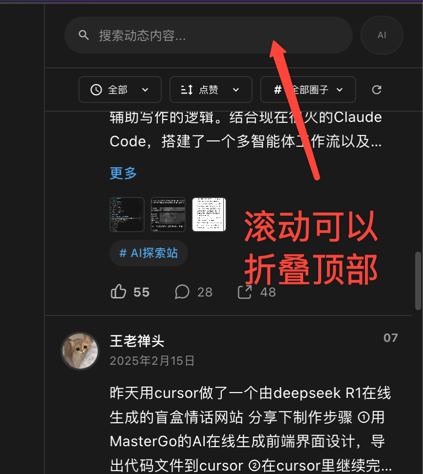Expand the 全部圈子 circle dropdown
This screenshot has height=474, width=423.
point(308,89)
